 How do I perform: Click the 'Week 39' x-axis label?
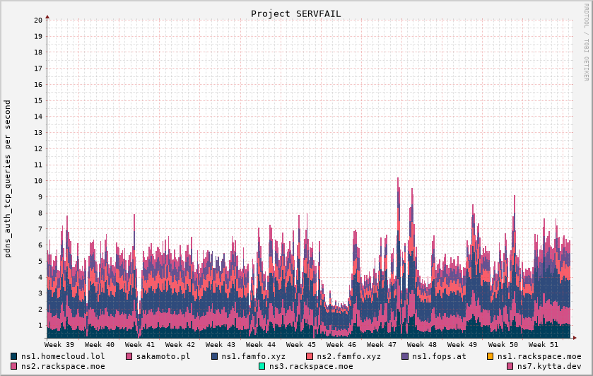pyautogui.click(x=59, y=344)
